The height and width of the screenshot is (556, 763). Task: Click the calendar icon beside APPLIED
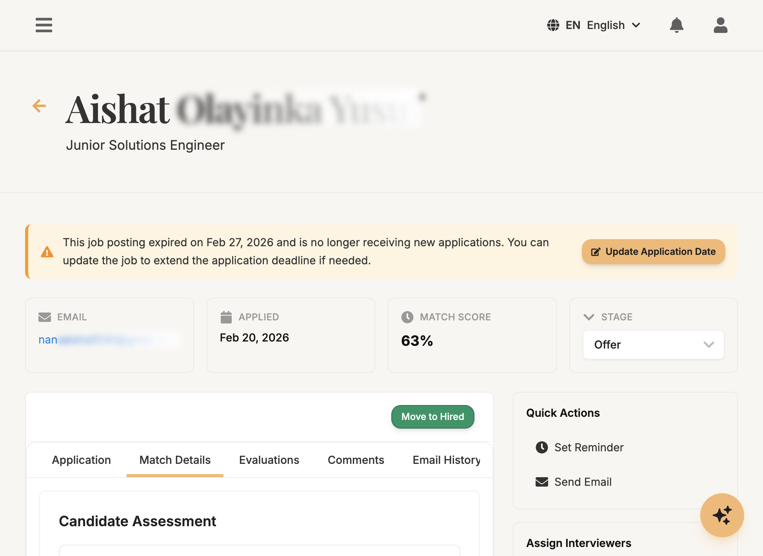tap(226, 317)
